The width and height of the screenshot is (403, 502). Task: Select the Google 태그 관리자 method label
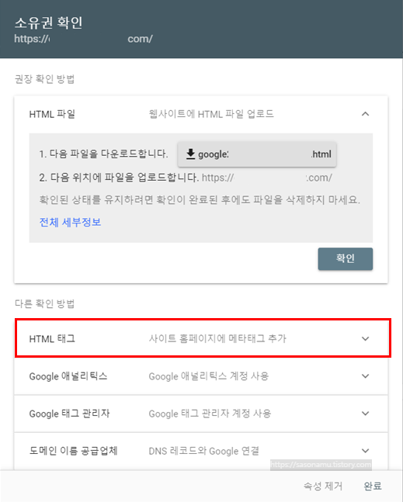(x=70, y=414)
